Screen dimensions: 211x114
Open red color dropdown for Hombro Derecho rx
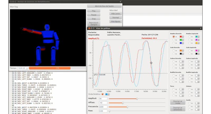point(181,37)
